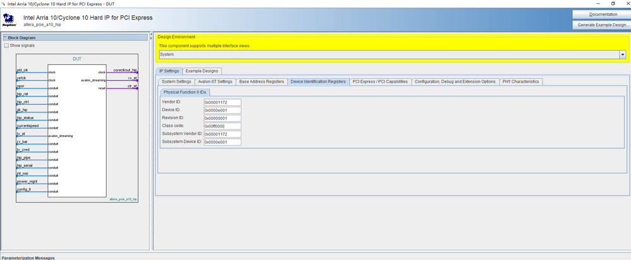
Task: Open the PHY Characteristics tab
Action: pos(520,81)
